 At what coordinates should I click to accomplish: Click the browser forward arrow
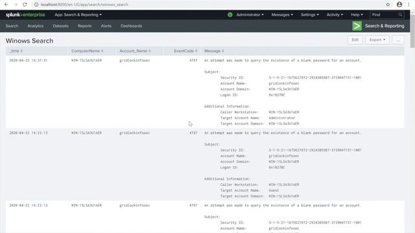[16, 5]
